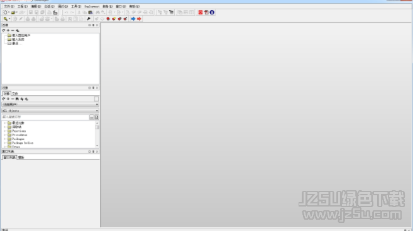Switch to the 文件 Files tab in the Objects panel

[x=14, y=94]
